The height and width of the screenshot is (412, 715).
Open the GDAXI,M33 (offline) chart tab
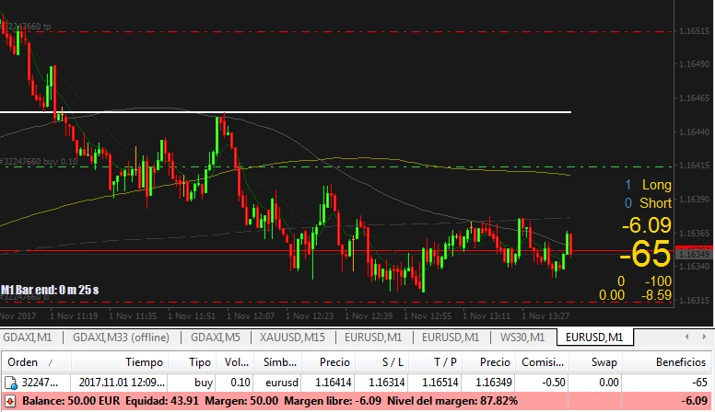[123, 337]
